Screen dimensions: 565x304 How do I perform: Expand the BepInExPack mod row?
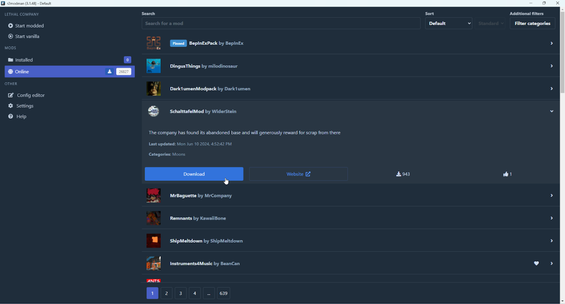click(x=551, y=43)
